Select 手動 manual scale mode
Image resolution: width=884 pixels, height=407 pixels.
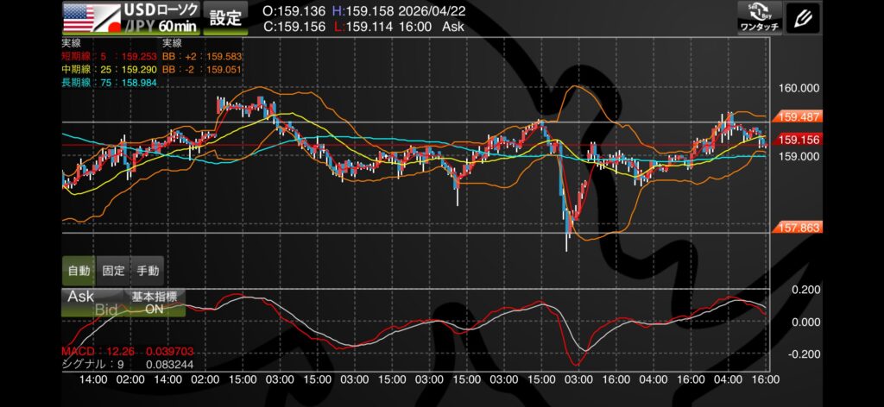coord(148,271)
